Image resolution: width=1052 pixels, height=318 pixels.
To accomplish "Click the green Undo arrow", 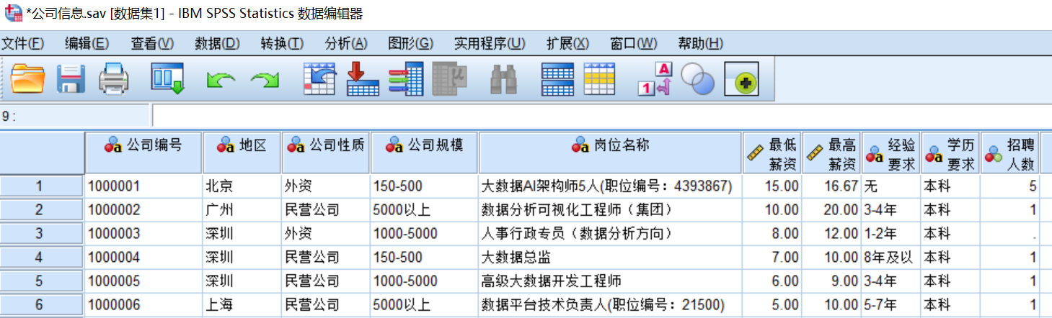I will pos(221,80).
